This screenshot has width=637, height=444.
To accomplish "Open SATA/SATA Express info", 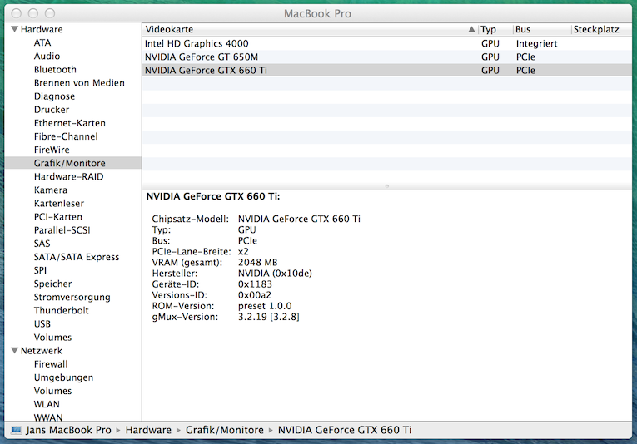I will click(77, 257).
